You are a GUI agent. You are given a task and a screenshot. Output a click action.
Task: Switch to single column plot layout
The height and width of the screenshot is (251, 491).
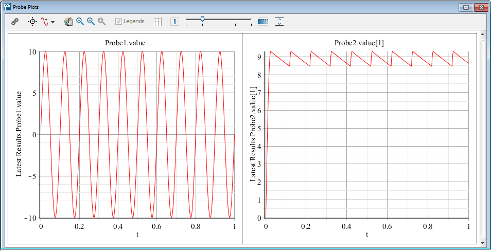pos(174,22)
